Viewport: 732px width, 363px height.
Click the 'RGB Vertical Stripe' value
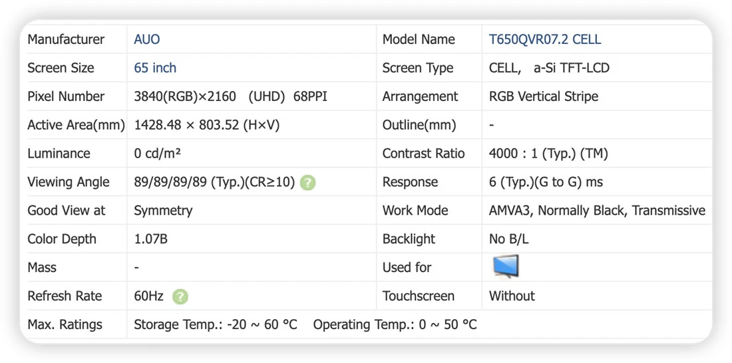pyautogui.click(x=544, y=96)
